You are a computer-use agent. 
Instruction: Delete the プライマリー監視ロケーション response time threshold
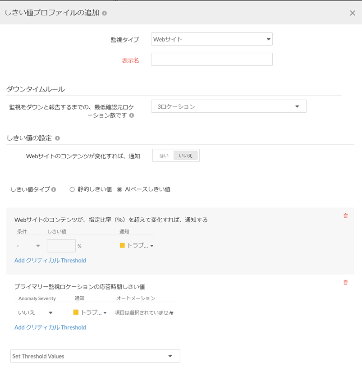tap(345, 282)
